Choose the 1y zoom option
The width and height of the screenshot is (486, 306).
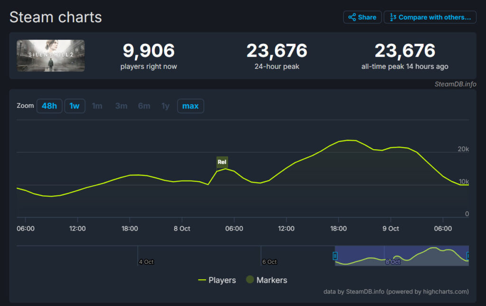tap(165, 106)
